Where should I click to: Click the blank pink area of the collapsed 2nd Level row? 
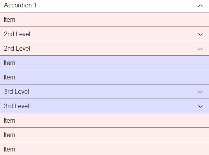(113, 34)
